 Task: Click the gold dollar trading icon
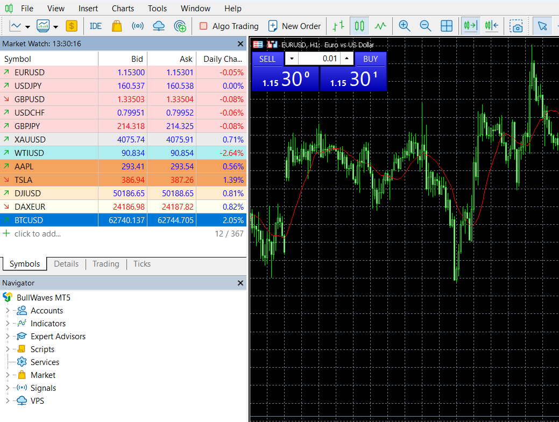pos(72,26)
